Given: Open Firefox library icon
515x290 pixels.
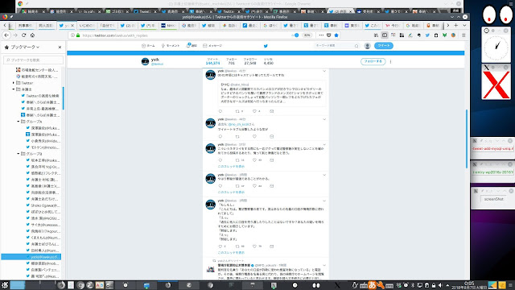Looking at the screenshot, I should click(376, 35).
